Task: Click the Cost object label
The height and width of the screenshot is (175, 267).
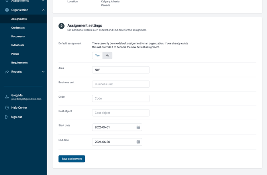Action: pos(65,111)
